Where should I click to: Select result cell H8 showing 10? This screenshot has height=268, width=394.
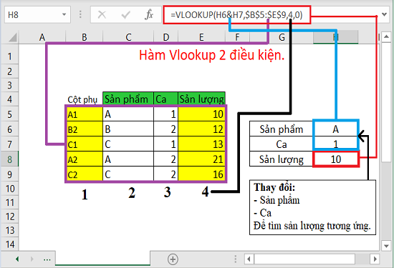[x=336, y=159]
